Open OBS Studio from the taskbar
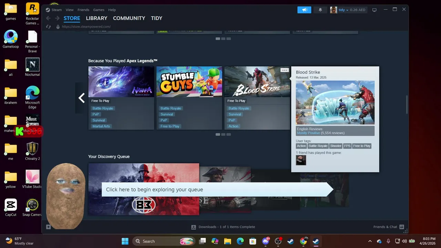 278,241
